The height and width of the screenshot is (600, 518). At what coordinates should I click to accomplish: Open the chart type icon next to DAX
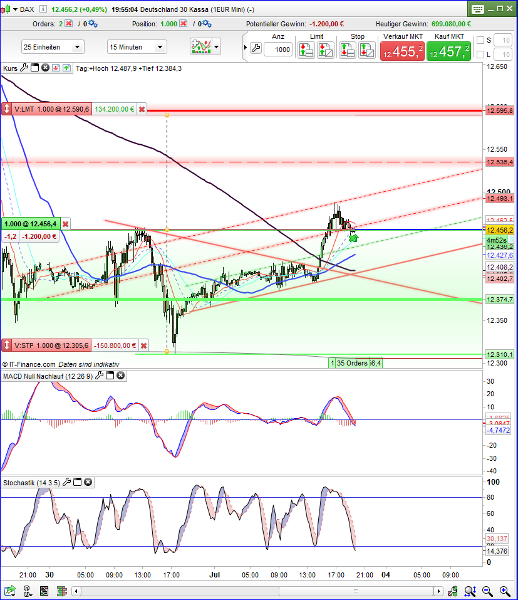(6, 9)
